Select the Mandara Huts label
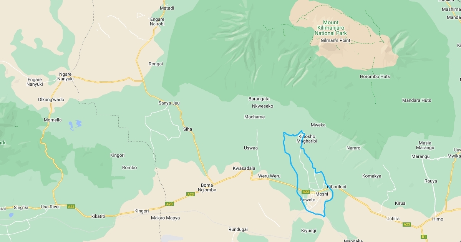The height and width of the screenshot is (242, 461). (416, 100)
